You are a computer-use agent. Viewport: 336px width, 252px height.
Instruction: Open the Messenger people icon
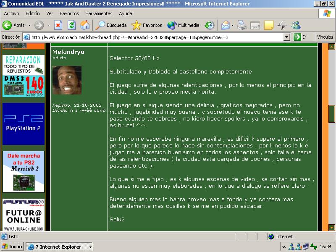click(296, 25)
